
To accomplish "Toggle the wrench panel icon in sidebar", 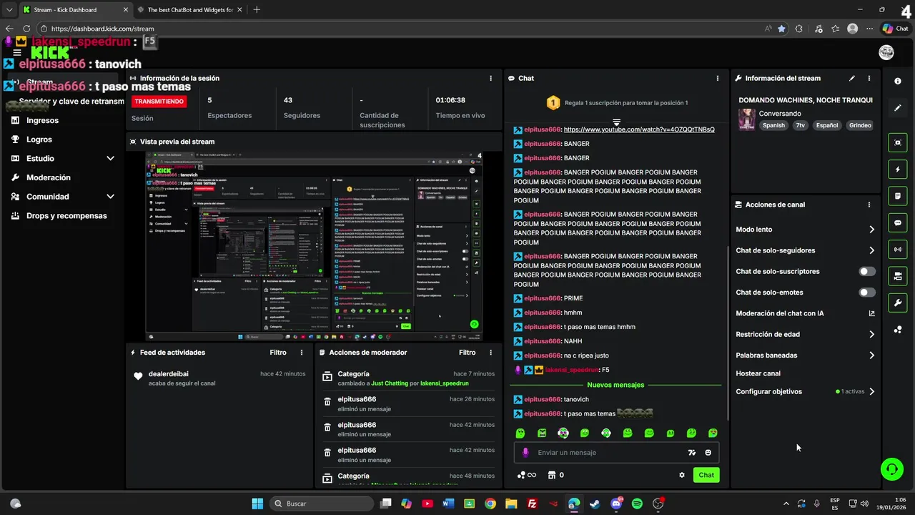I will (x=898, y=303).
